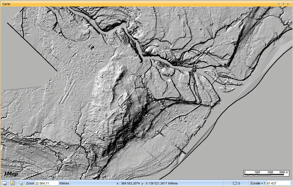Click the selection count rectangle icon
Screen dimensions: 293x187
click(x=235, y=183)
